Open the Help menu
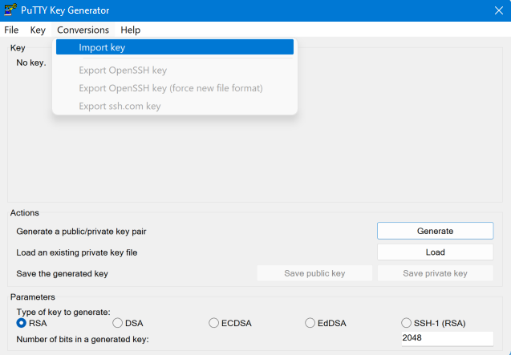This screenshot has width=511, height=355. click(130, 30)
